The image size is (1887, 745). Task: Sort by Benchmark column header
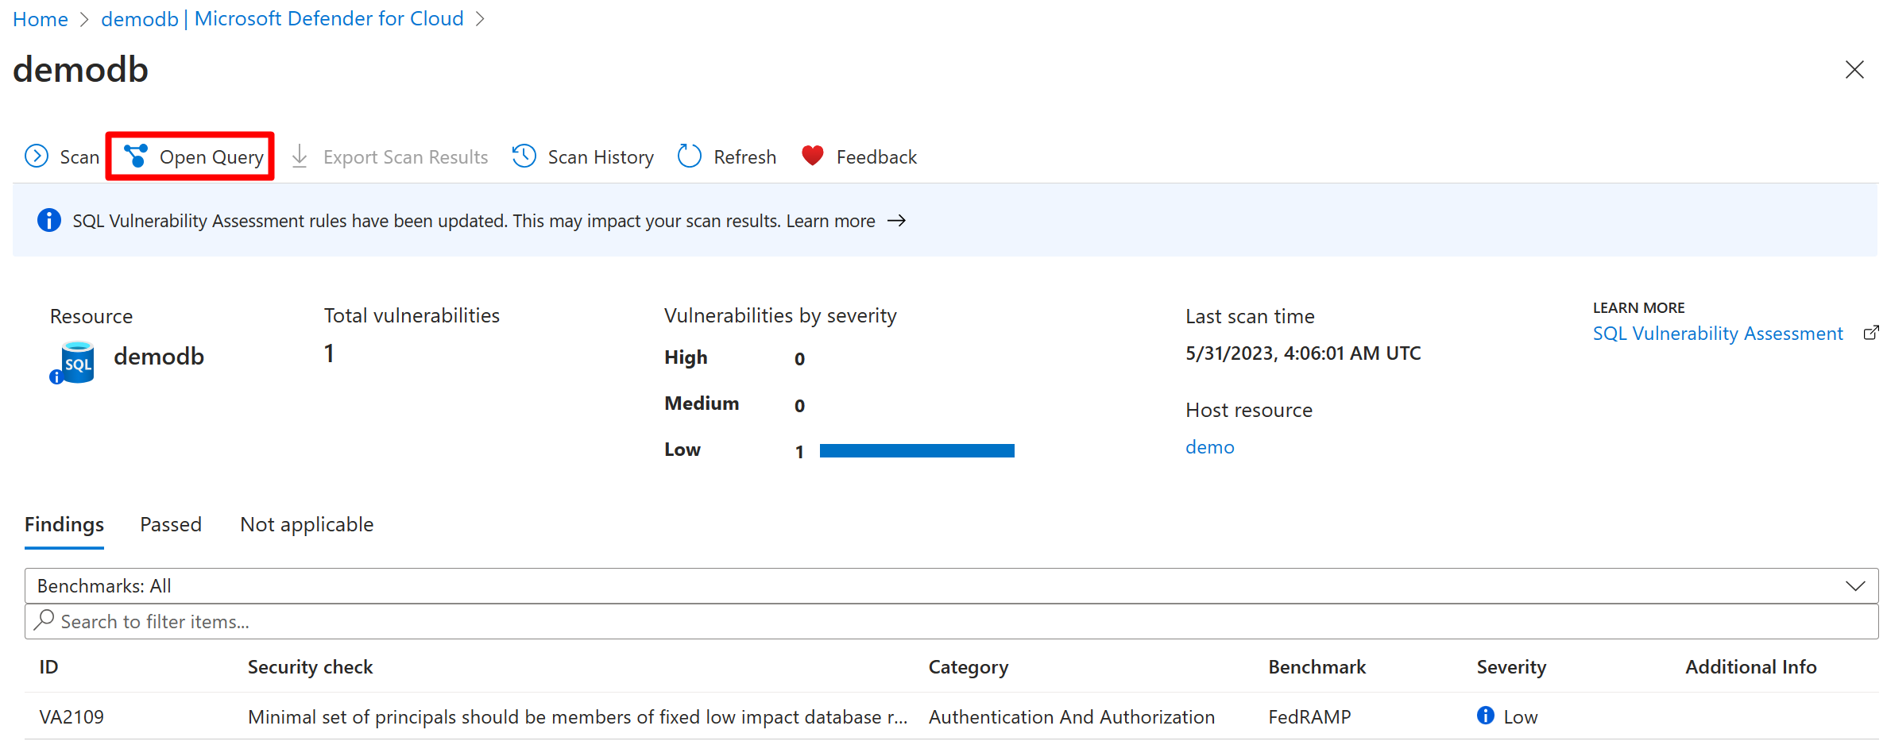tap(1317, 667)
